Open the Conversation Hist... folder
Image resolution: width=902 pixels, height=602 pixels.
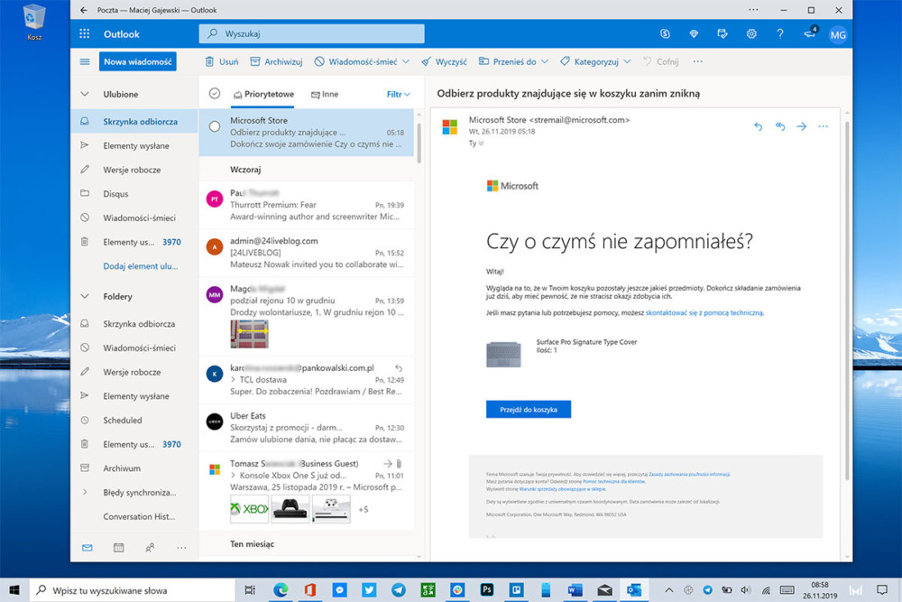[134, 517]
